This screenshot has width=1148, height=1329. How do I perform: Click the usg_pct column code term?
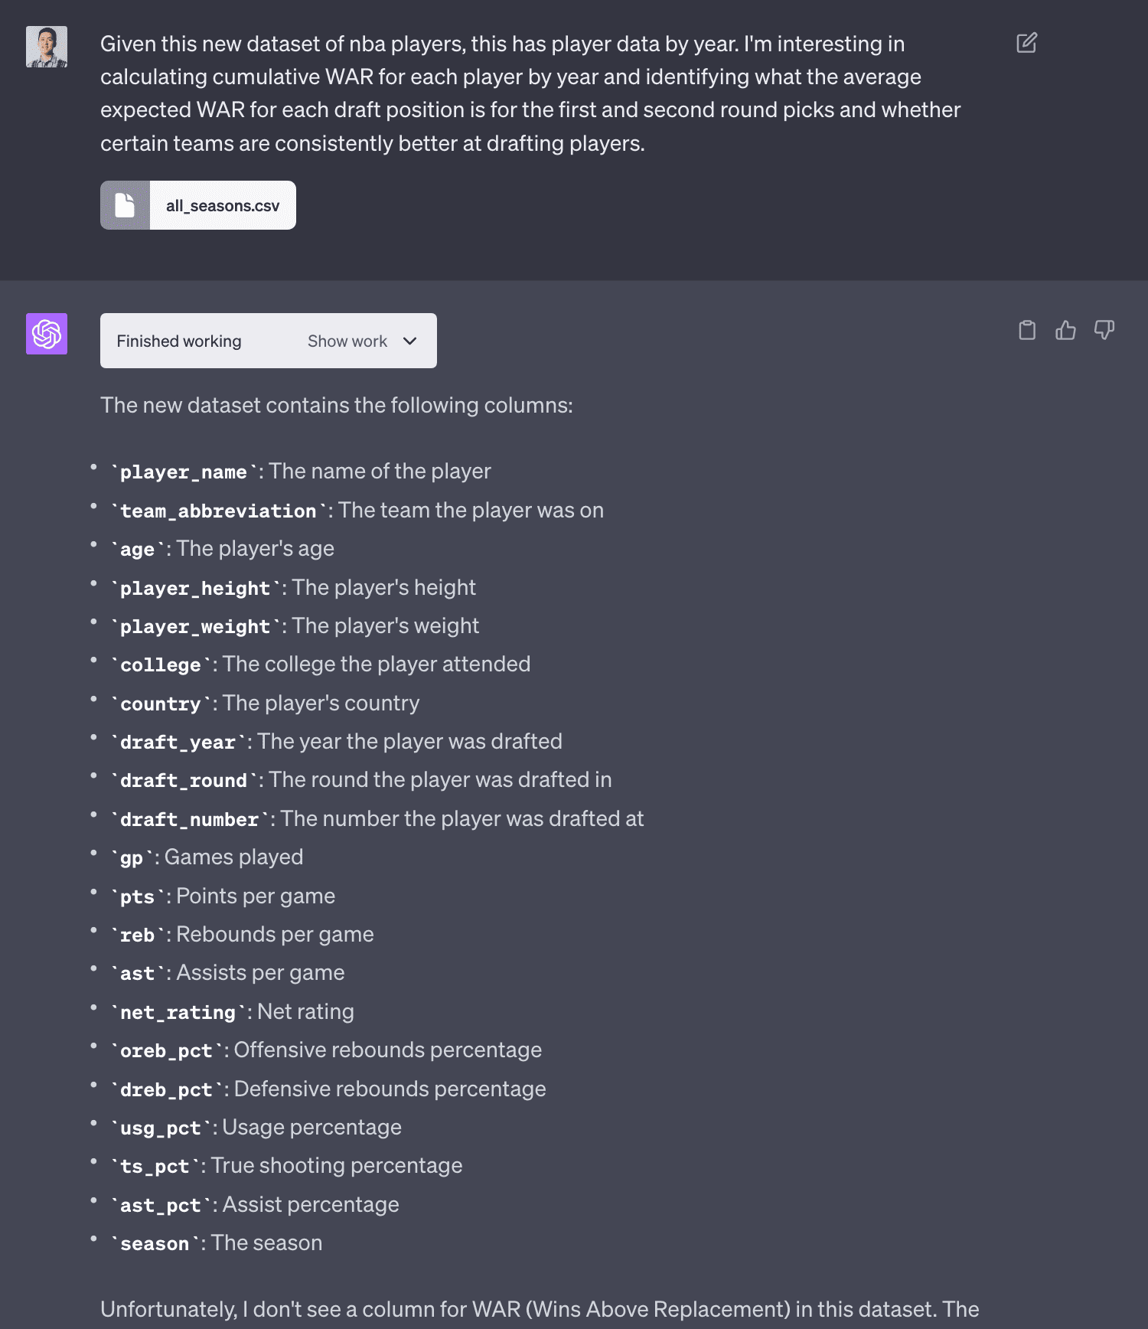click(161, 1128)
